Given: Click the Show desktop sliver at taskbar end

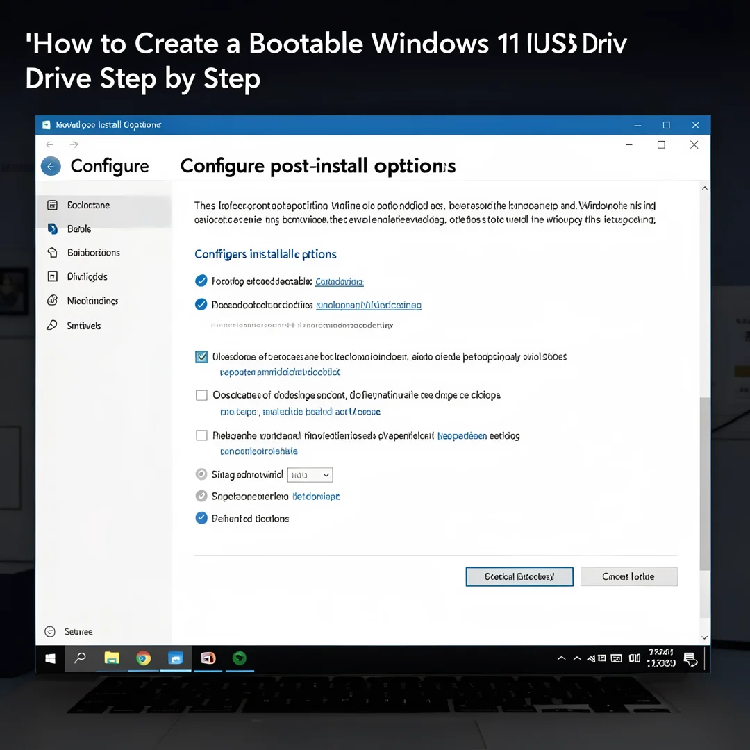Looking at the screenshot, I should click(x=706, y=658).
